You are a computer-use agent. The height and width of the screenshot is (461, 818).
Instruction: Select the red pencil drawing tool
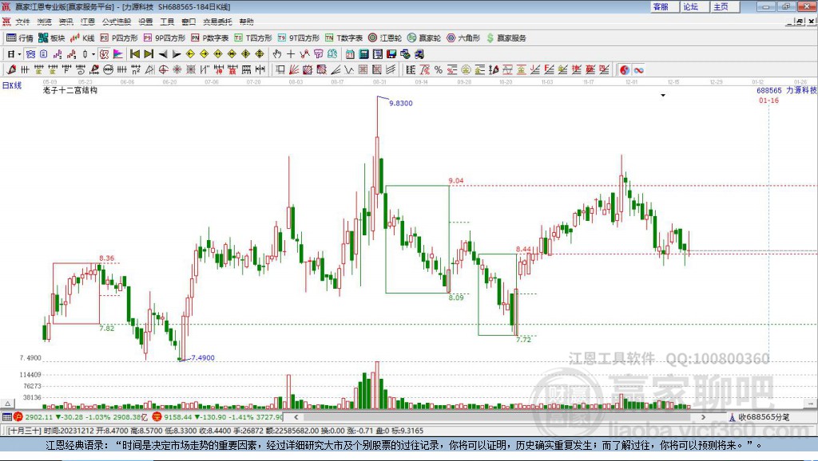tap(11, 70)
